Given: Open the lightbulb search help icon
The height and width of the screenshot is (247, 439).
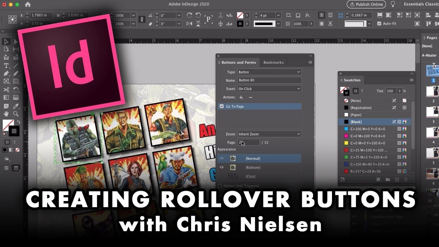Looking at the screenshot, I should click(393, 4).
